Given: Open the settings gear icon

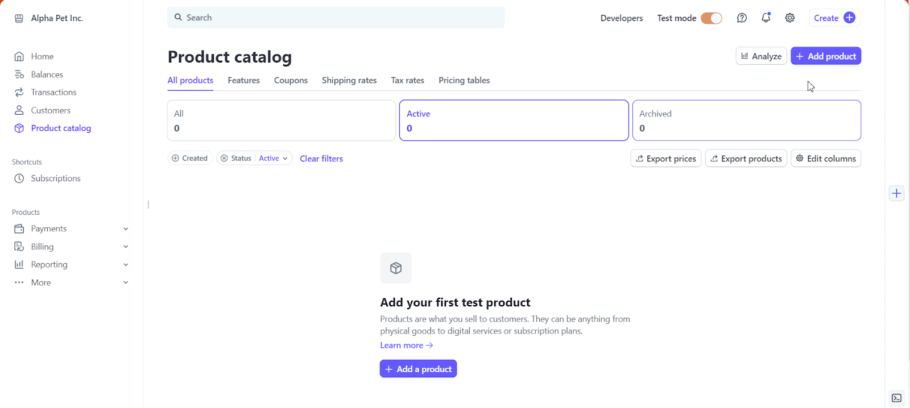Looking at the screenshot, I should (790, 18).
